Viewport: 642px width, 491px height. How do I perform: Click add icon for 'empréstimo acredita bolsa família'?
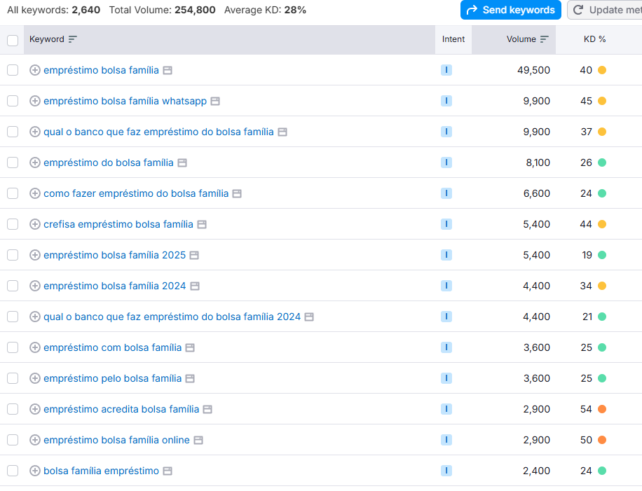(x=35, y=409)
